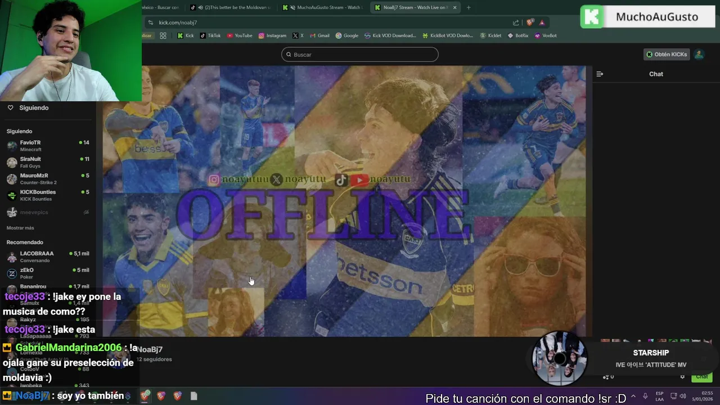The image size is (720, 405).
Task: Open the Google bookmark
Action: (347, 35)
